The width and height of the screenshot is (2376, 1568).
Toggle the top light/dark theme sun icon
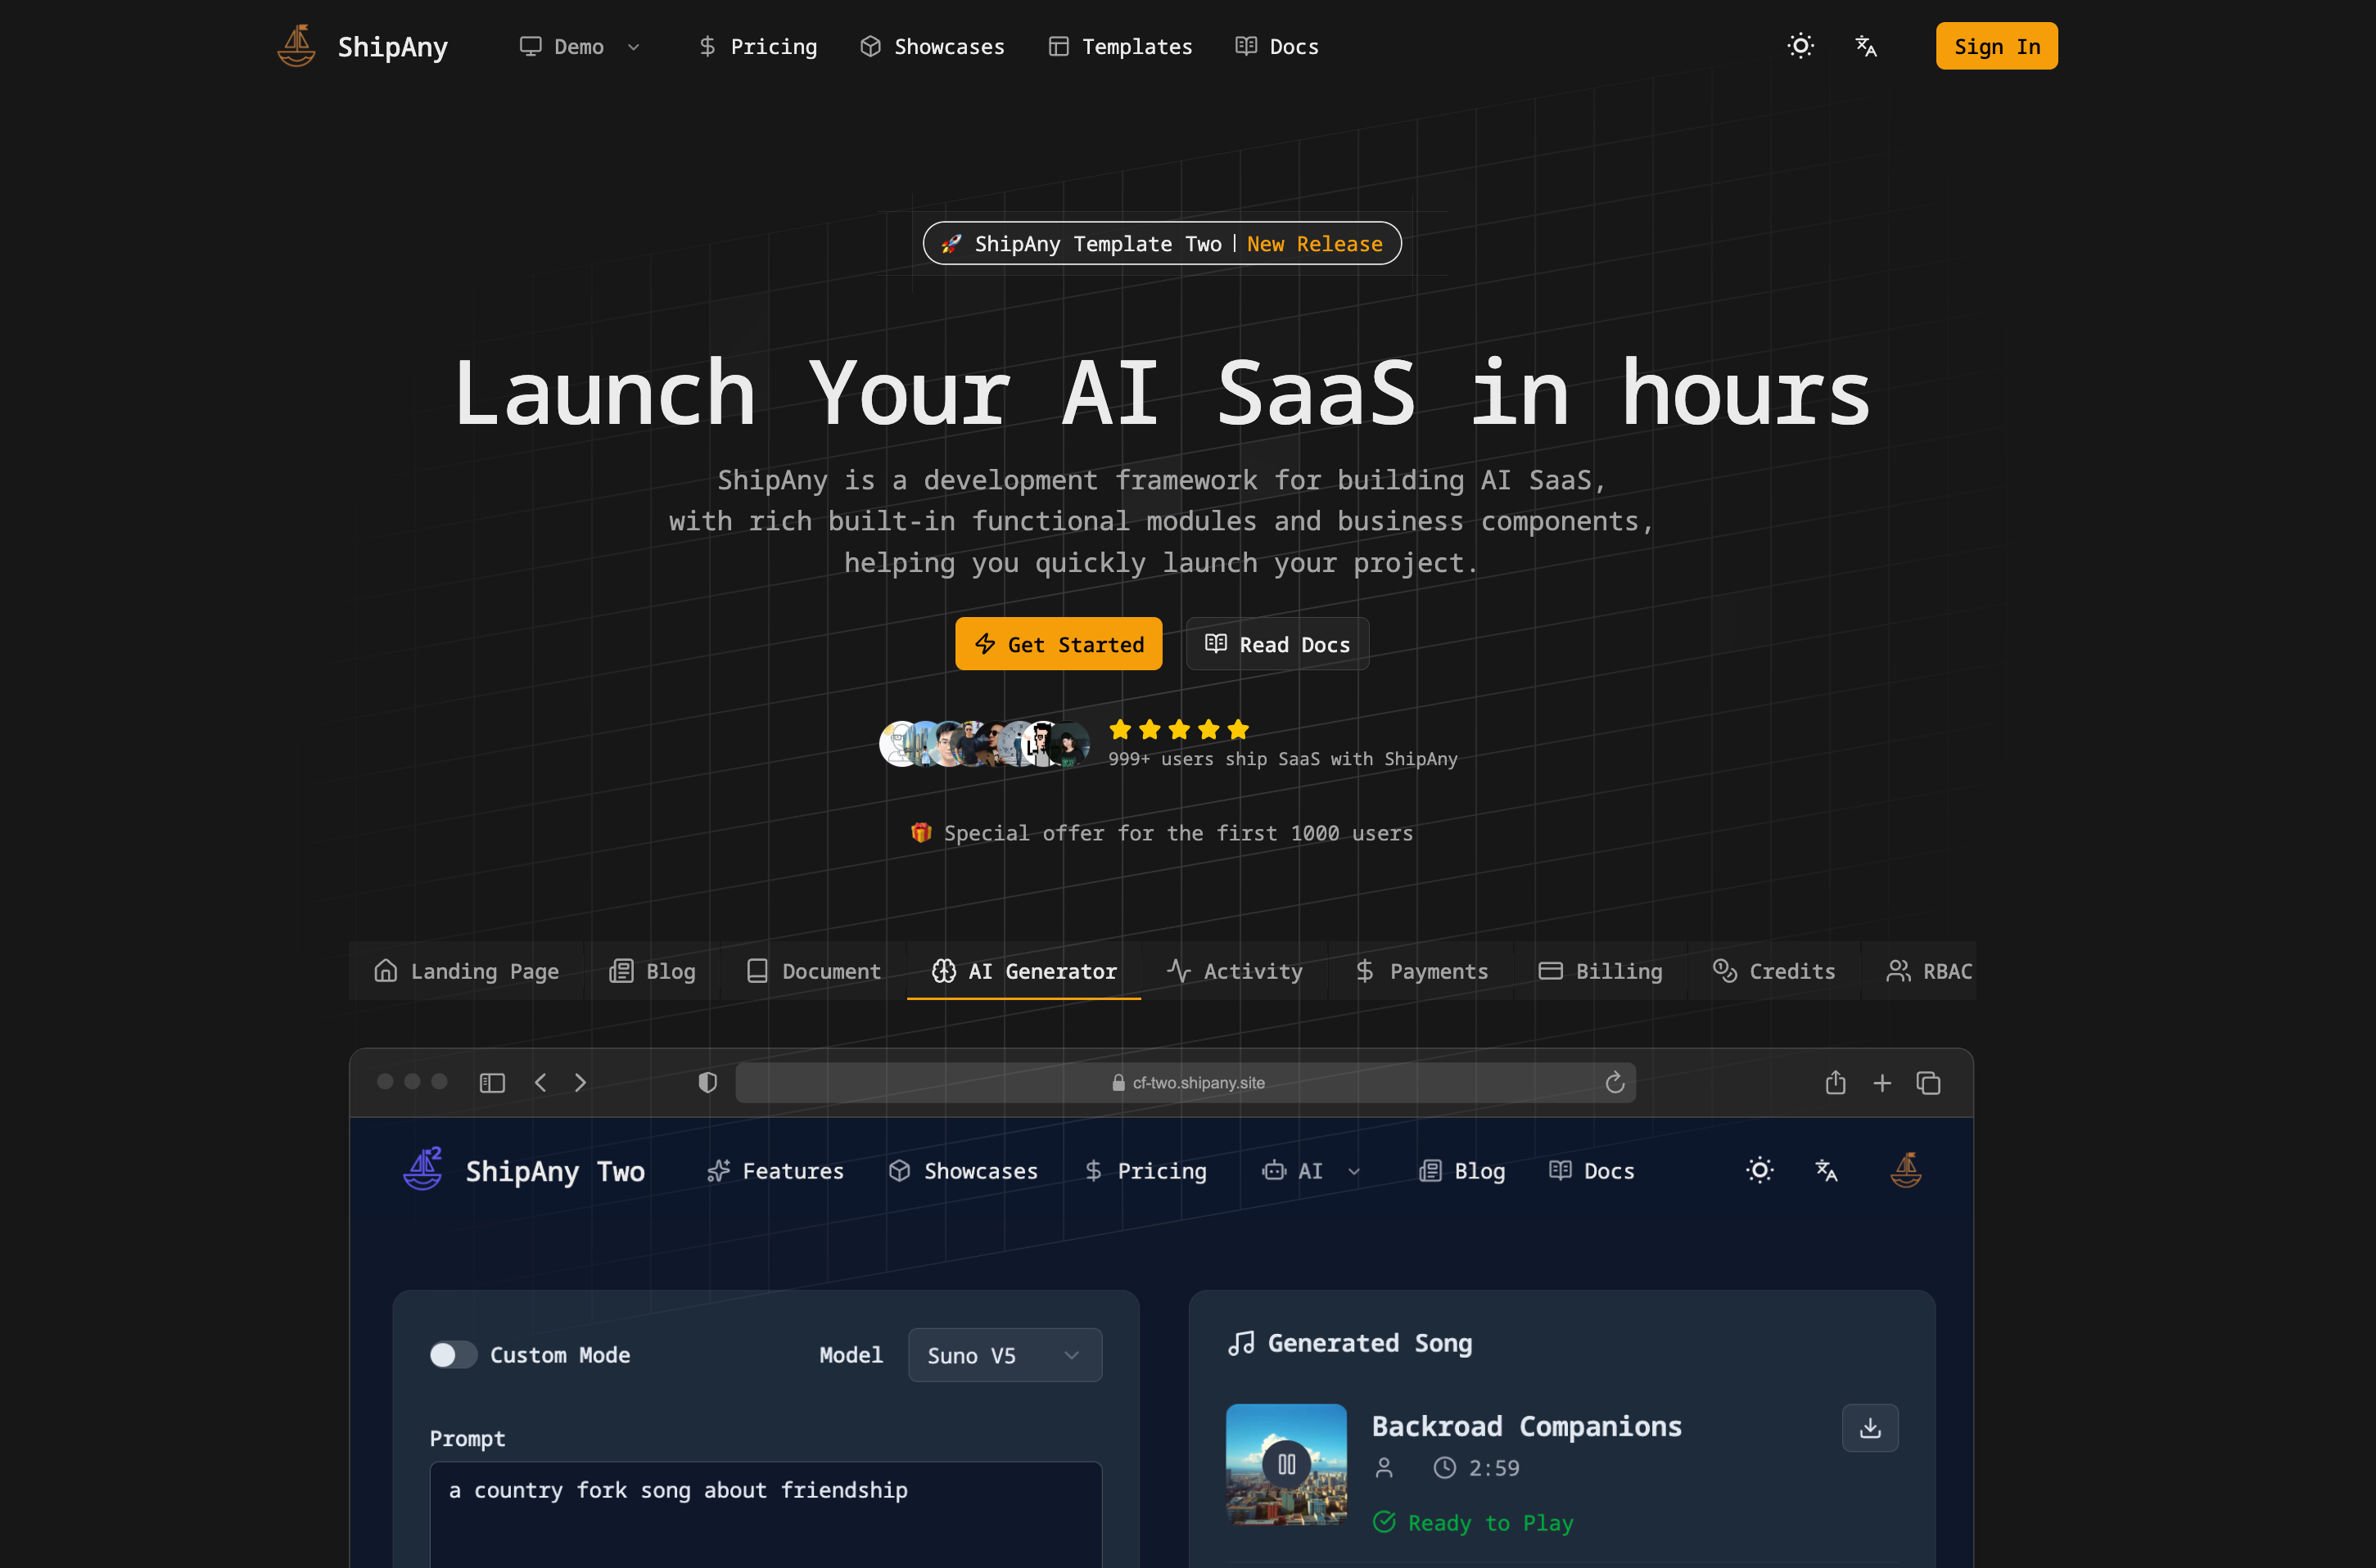pyautogui.click(x=1800, y=46)
